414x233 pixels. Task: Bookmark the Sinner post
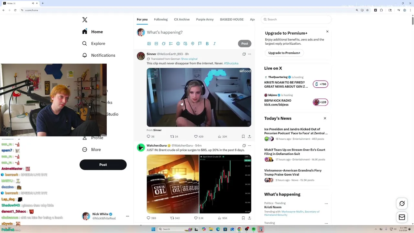(243, 137)
